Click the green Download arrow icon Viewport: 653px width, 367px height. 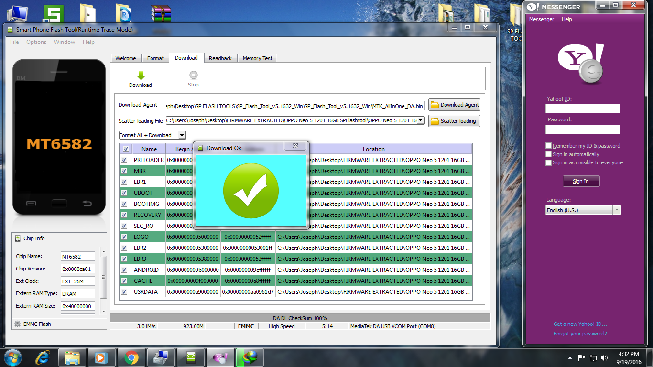[x=141, y=76]
